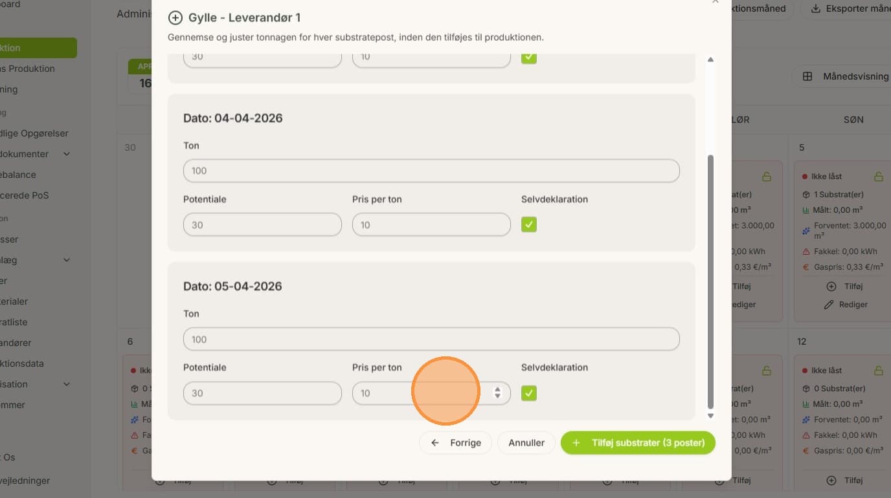
Task: Click the Annuller button
Action: (526, 443)
